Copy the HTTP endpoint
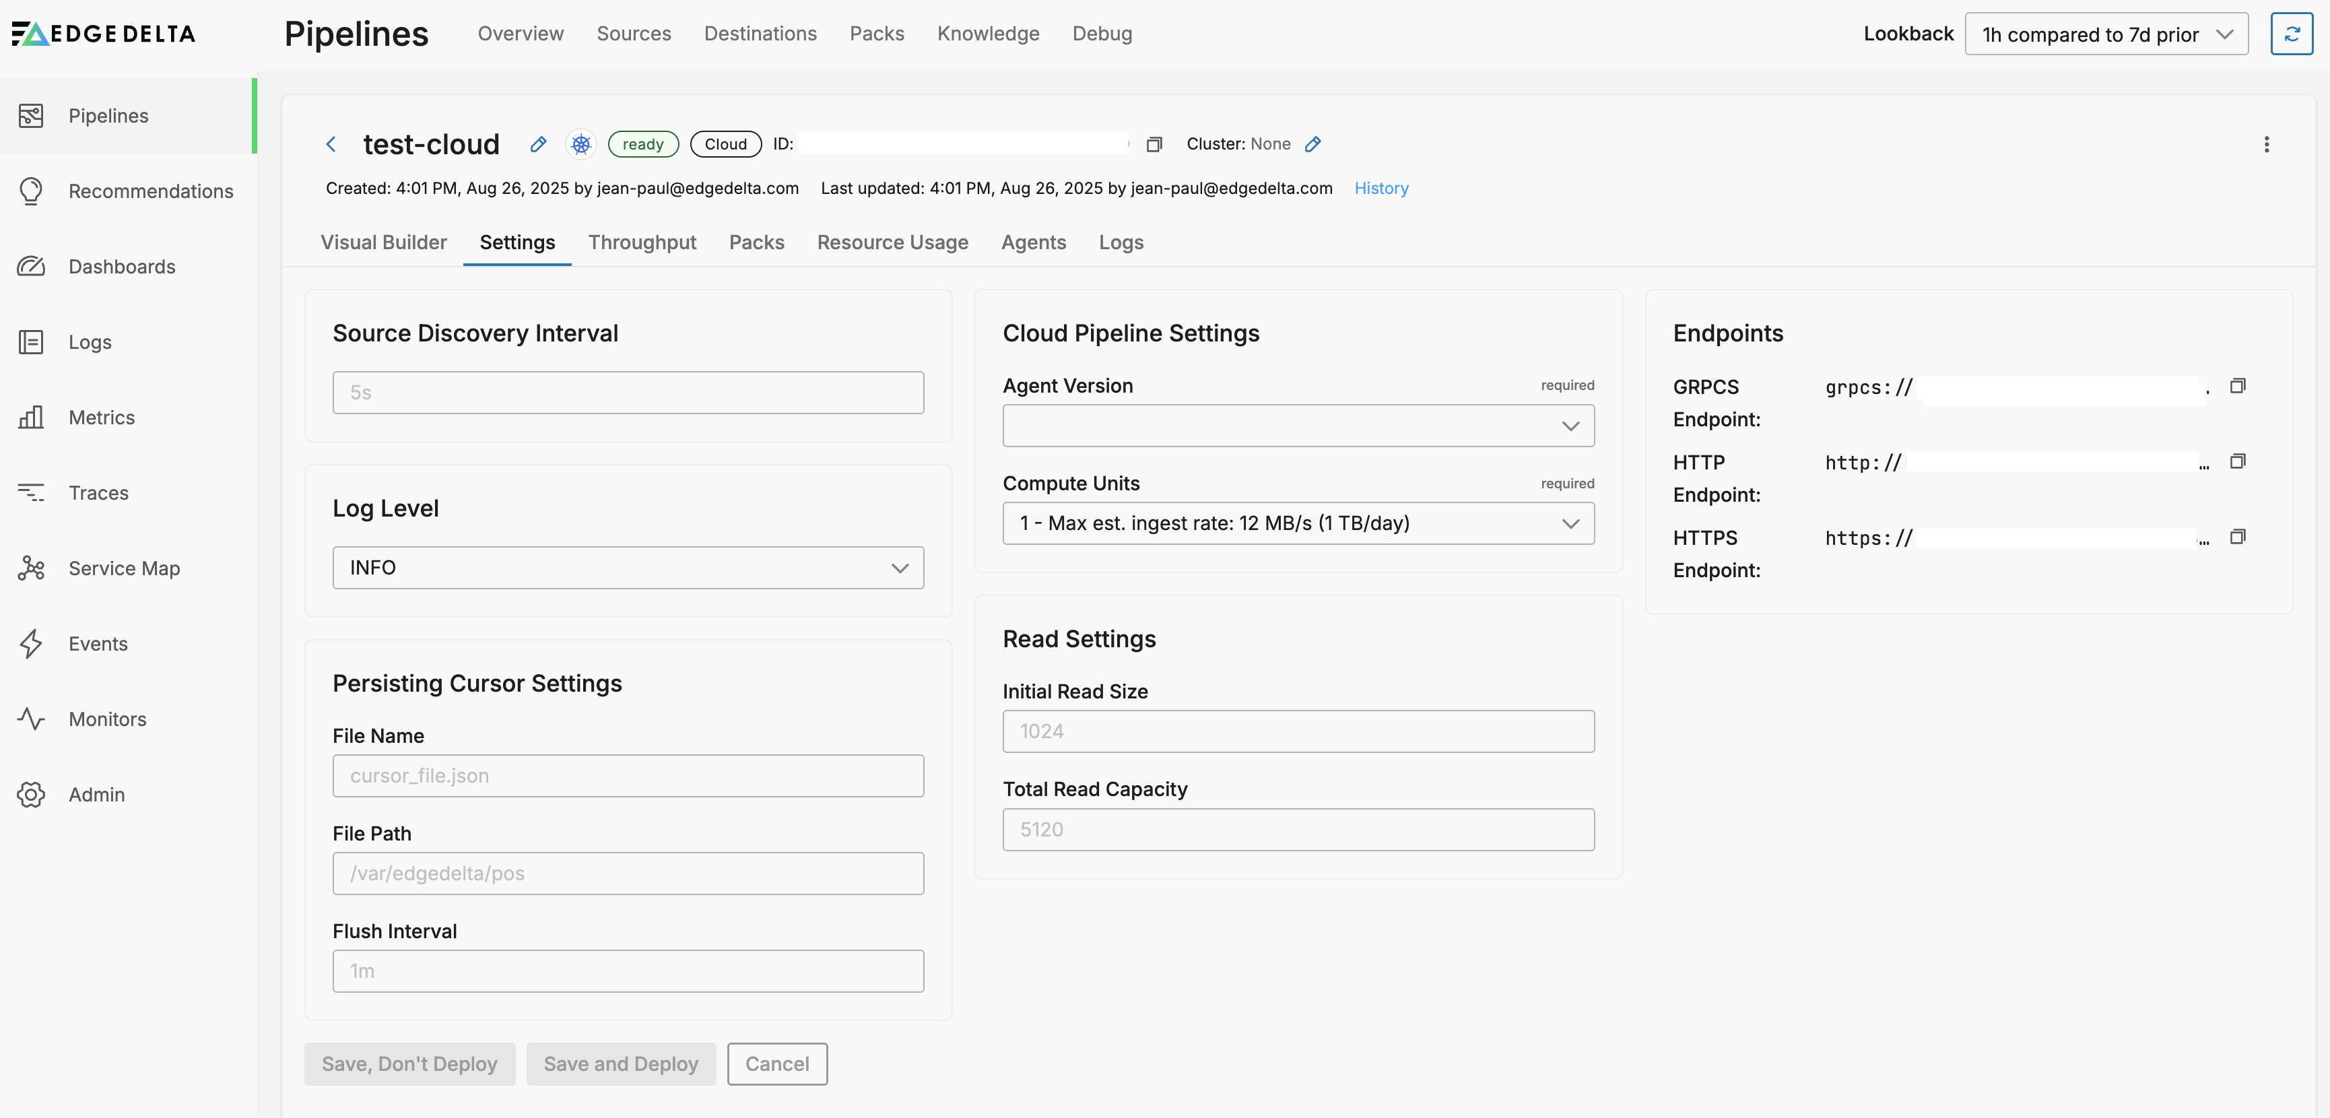2330x1118 pixels. 2238,461
